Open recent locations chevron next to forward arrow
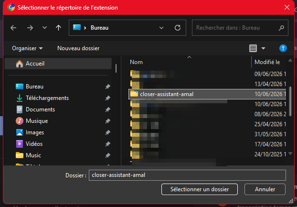 [x=44, y=28]
